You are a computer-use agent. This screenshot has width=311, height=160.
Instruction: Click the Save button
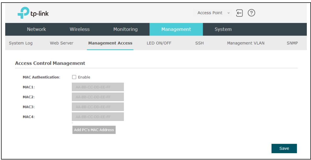pos(284,148)
